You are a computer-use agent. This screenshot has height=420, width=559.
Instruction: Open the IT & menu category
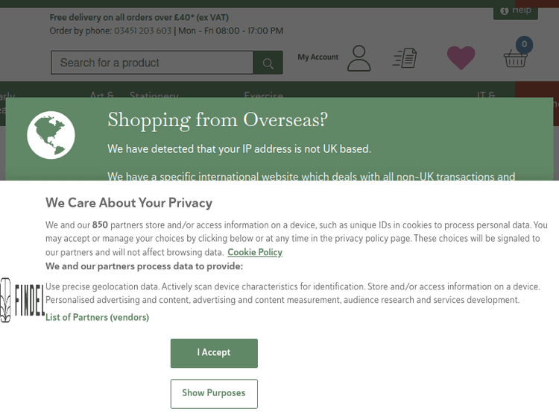click(486, 96)
